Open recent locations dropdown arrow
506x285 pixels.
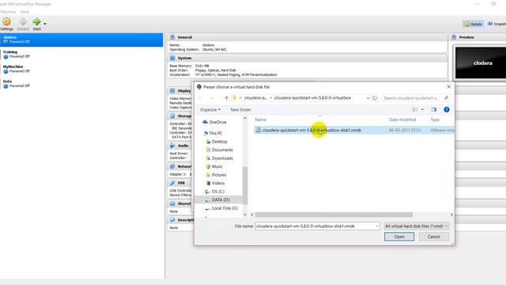pos(220,98)
